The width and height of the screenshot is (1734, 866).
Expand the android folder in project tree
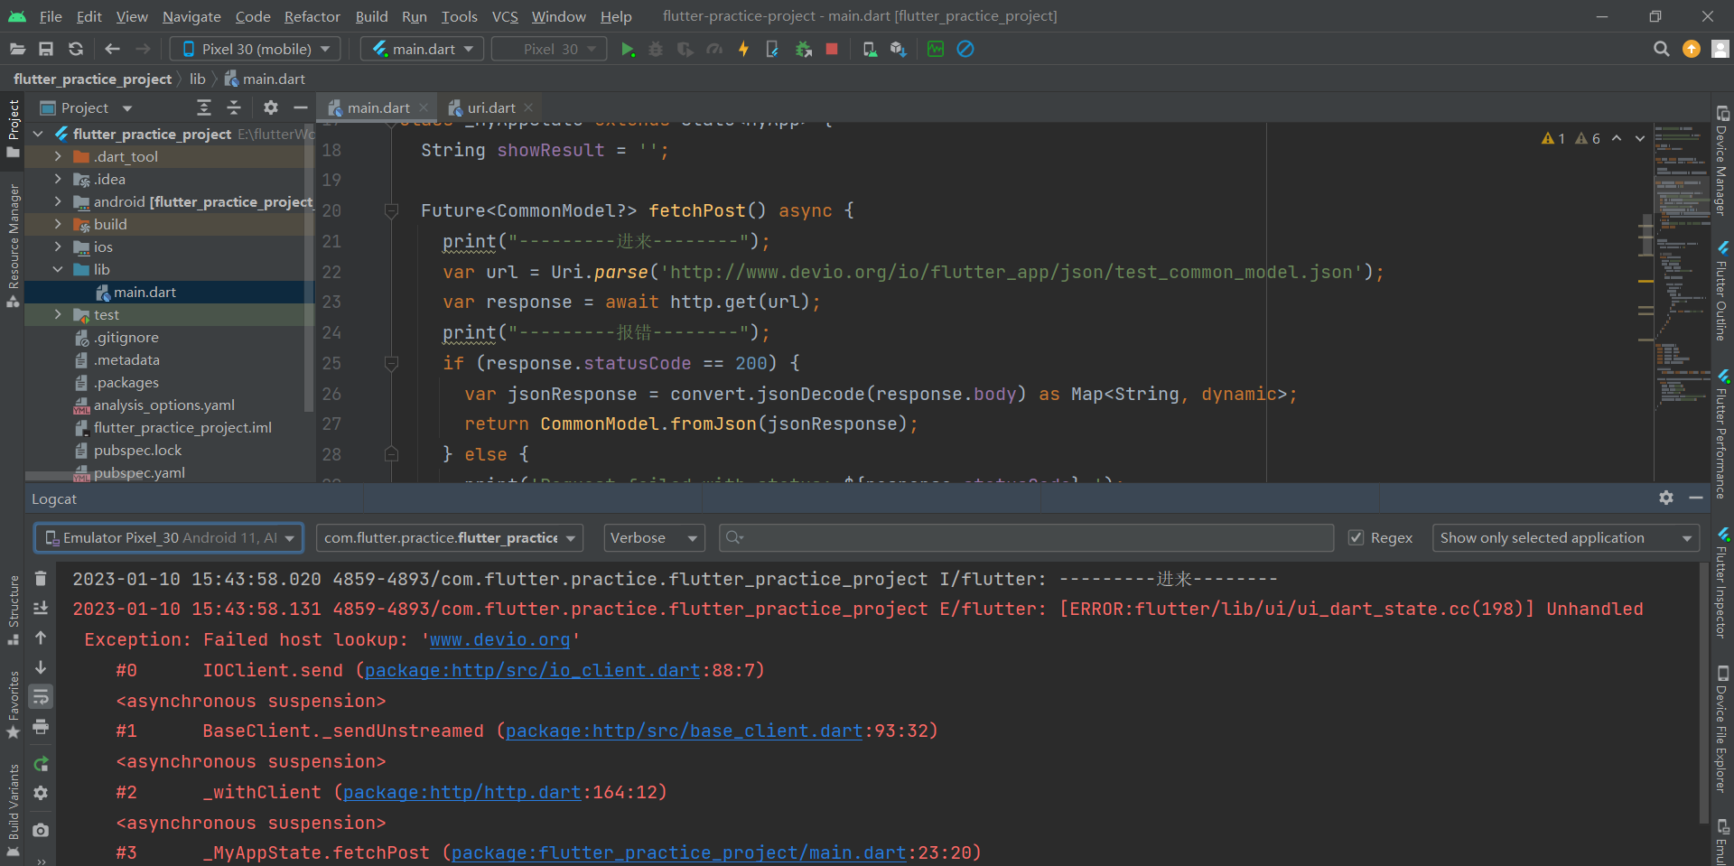(x=58, y=201)
